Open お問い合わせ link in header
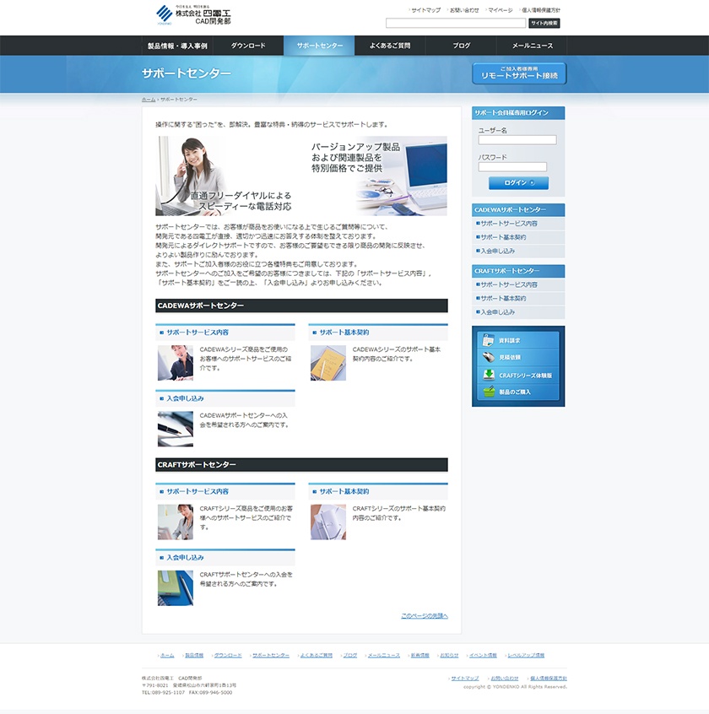 pos(464,10)
